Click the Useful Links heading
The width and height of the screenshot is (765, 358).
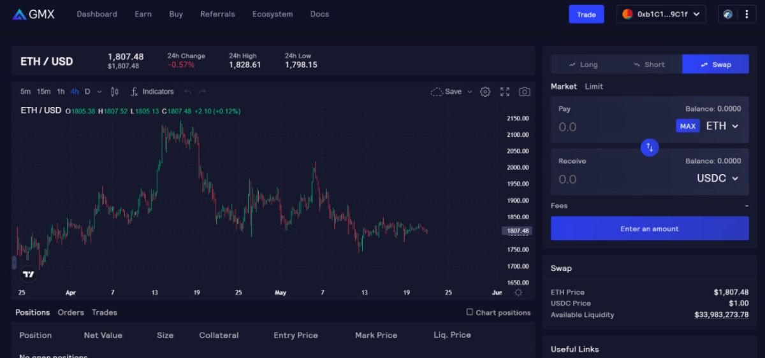pyautogui.click(x=575, y=349)
